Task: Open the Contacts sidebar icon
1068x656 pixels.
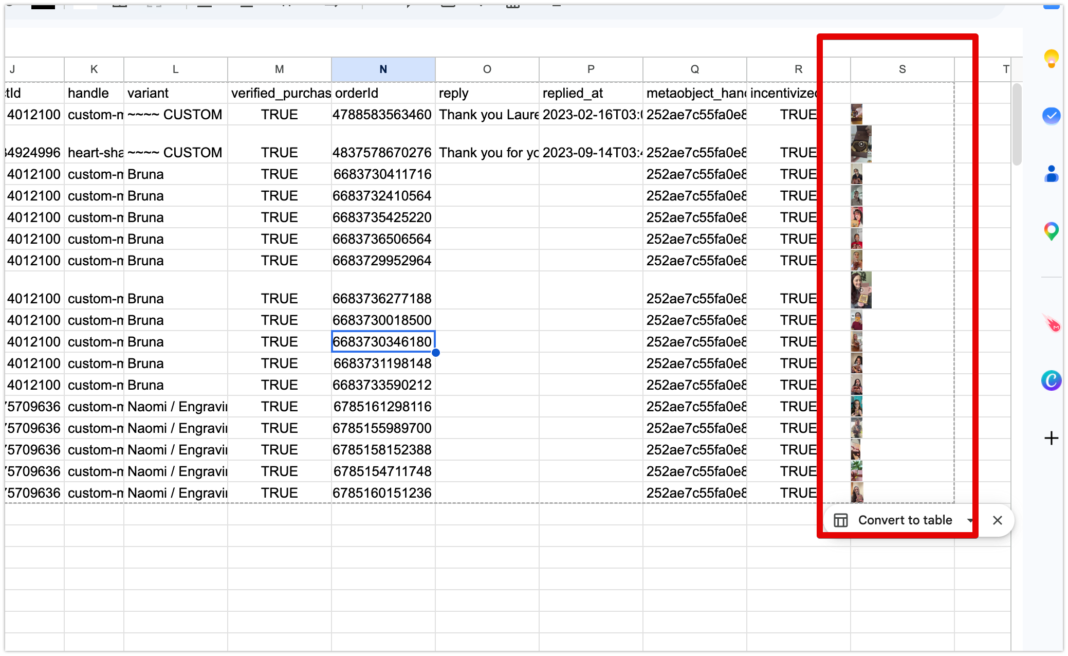Action: pyautogui.click(x=1051, y=174)
